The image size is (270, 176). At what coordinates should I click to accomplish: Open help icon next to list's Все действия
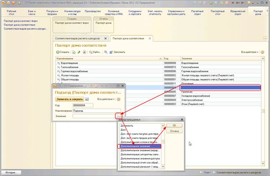263,52
